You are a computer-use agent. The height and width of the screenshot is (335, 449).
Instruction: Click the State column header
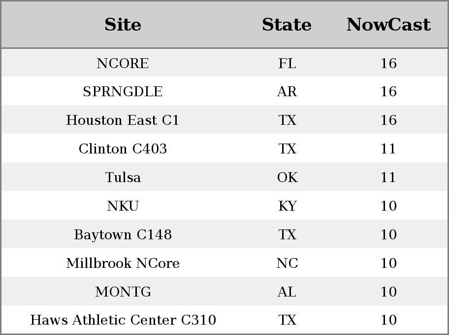pos(287,25)
